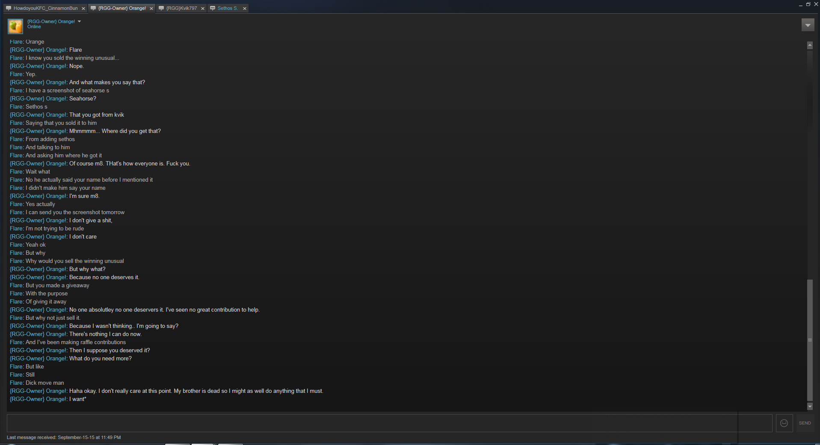Send the message with SEND button
This screenshot has width=820, height=445.
(805, 423)
